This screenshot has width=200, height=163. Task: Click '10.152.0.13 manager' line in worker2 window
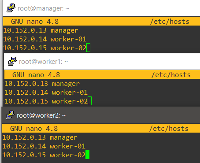[40, 137]
